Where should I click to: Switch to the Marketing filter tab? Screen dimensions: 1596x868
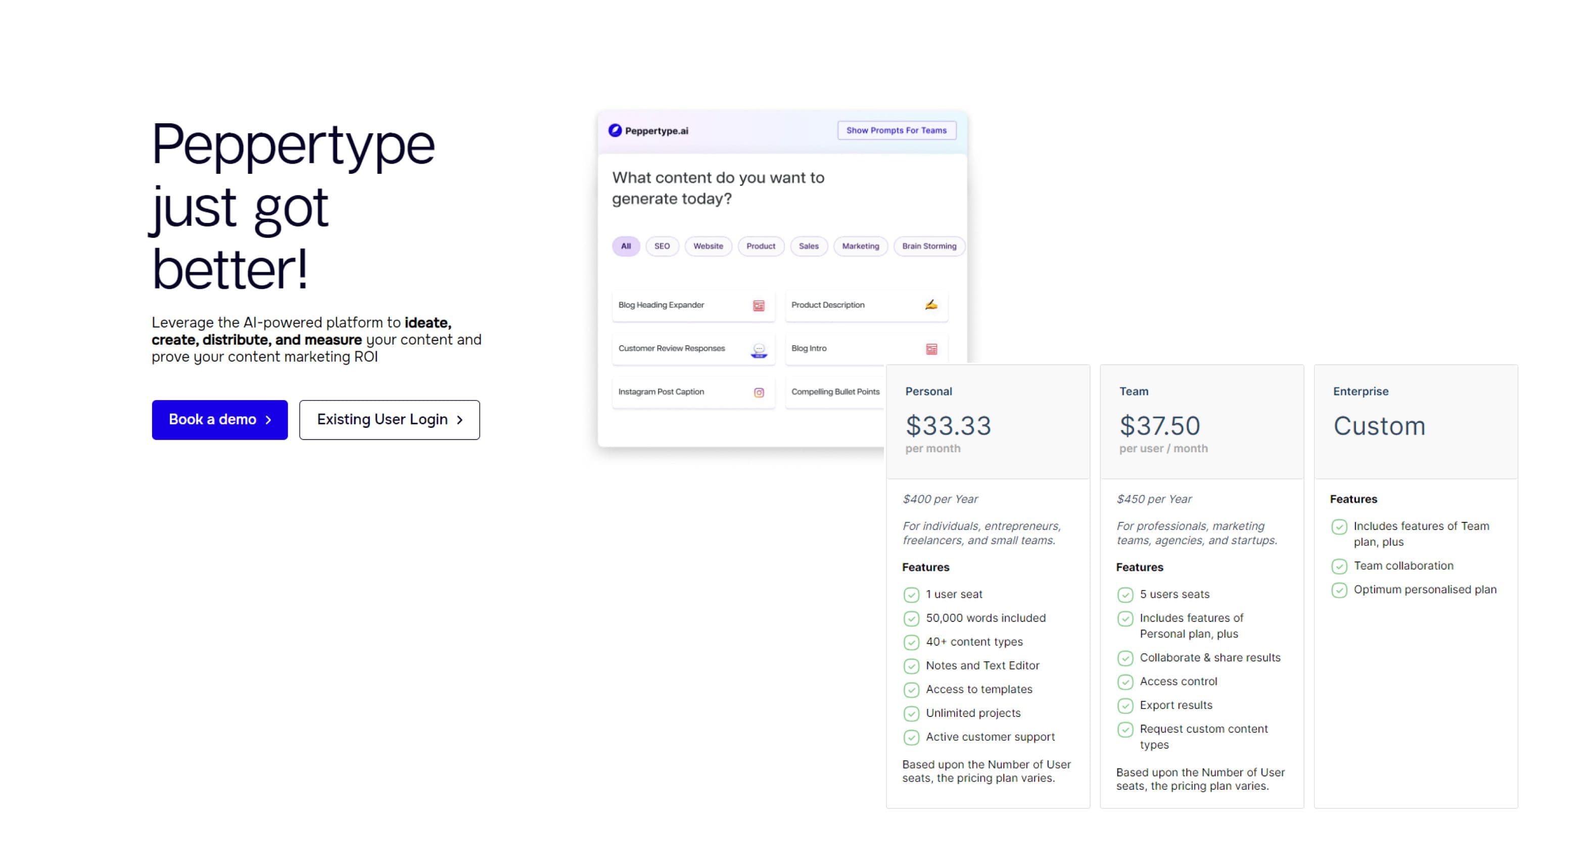coord(860,246)
